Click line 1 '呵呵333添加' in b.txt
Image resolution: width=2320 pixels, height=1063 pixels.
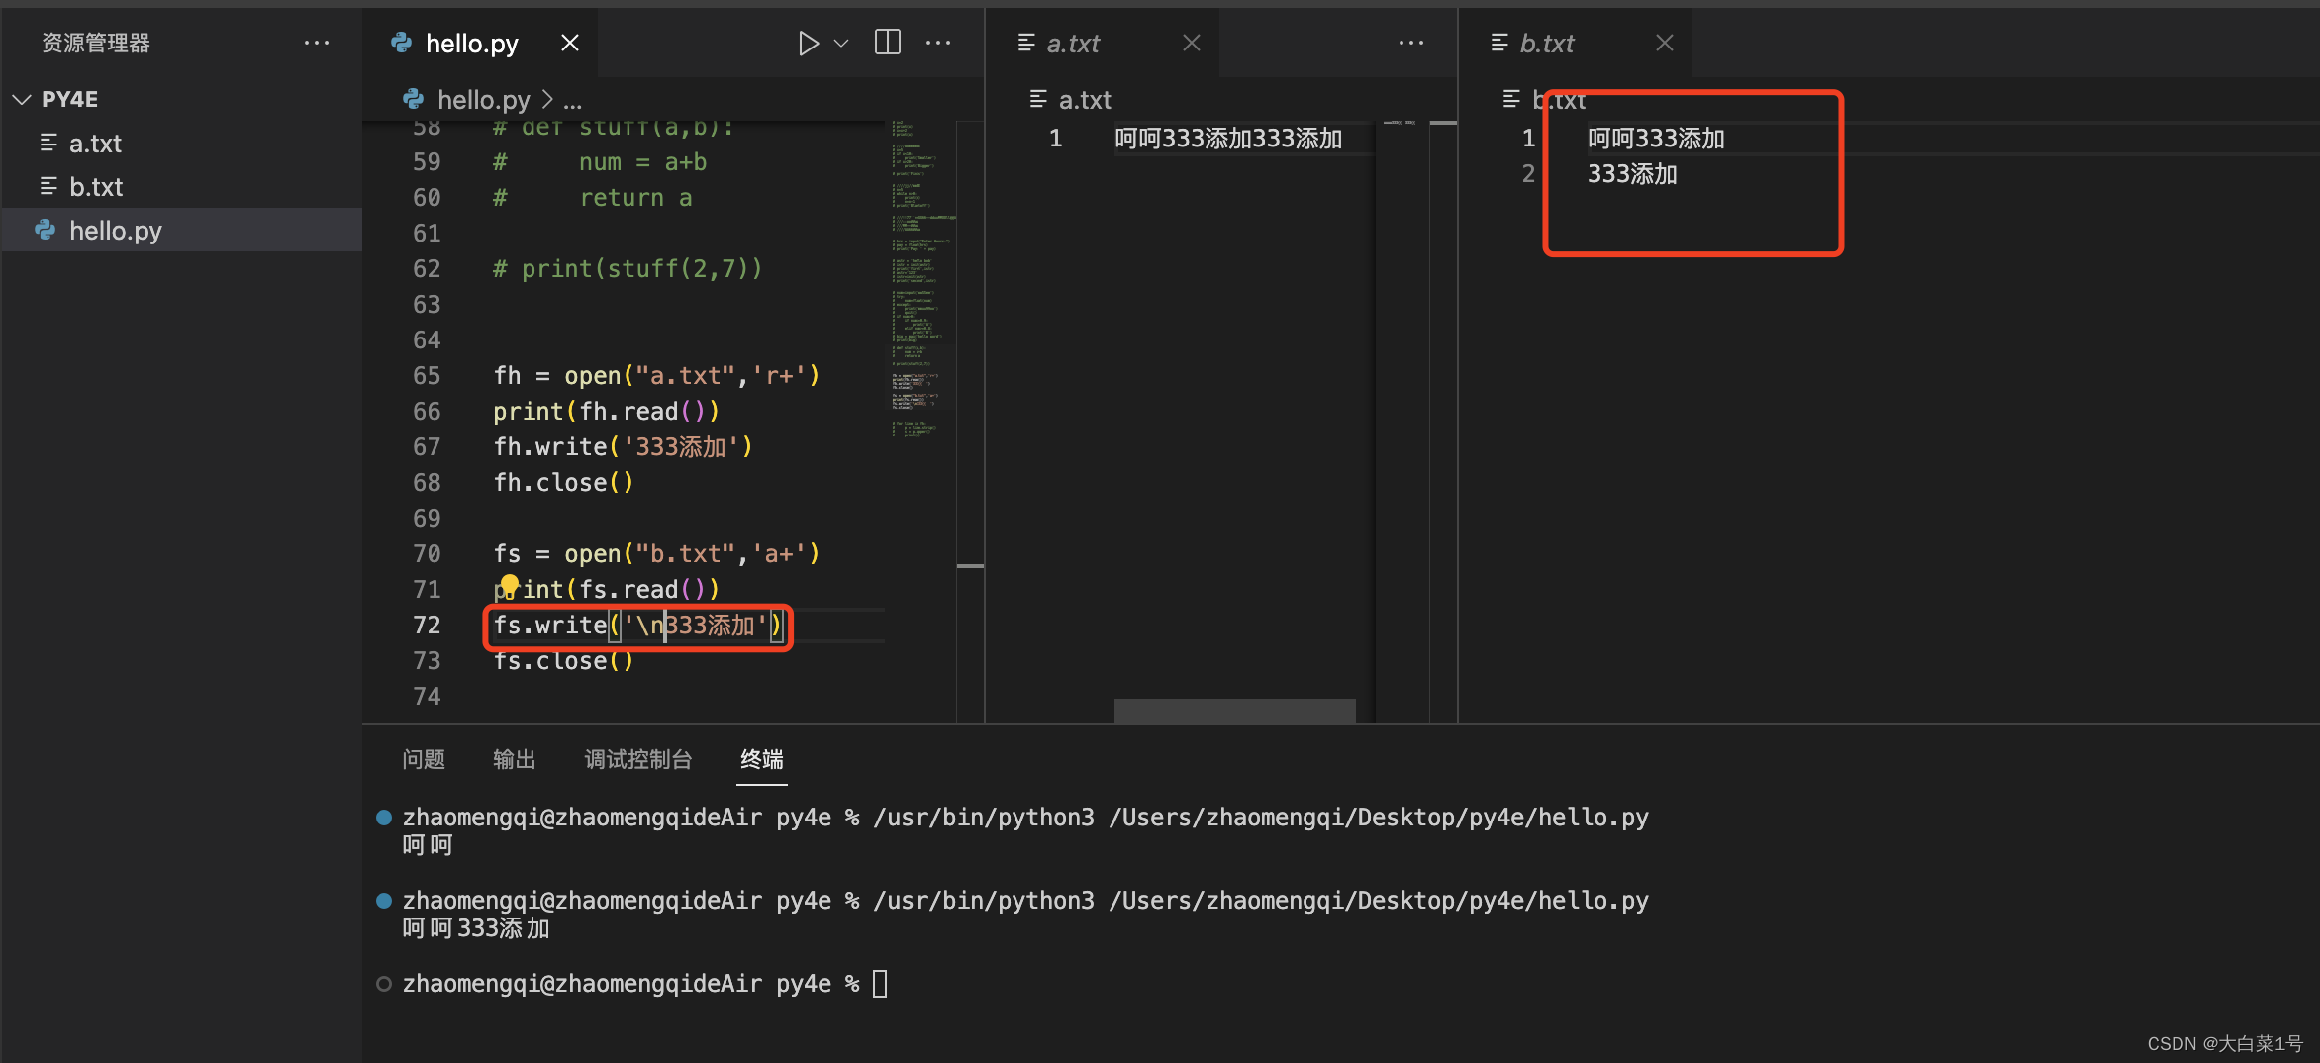(x=1656, y=139)
